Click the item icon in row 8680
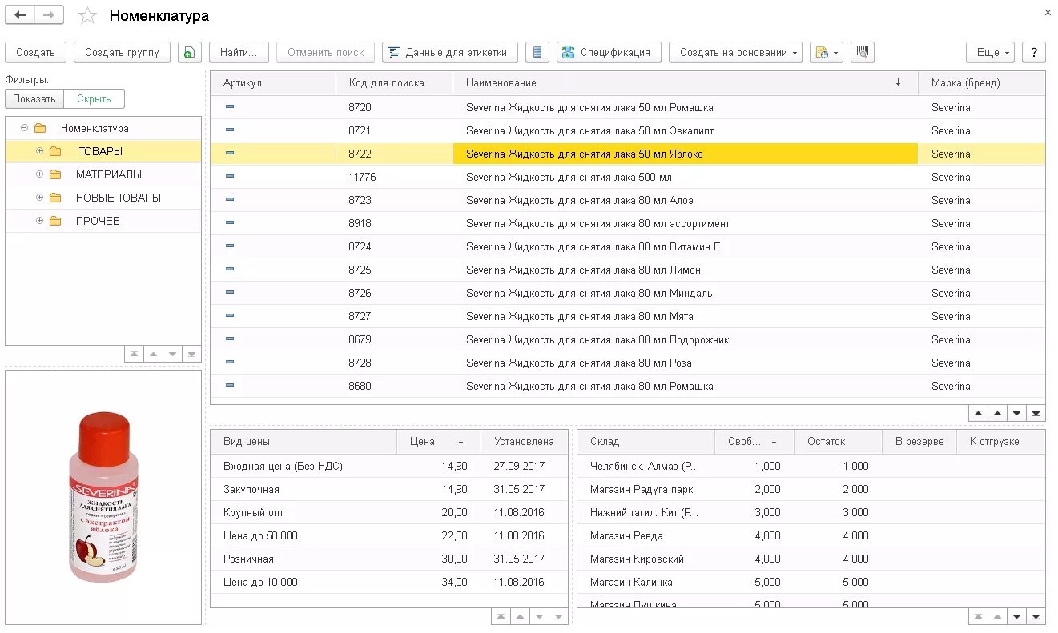 tap(230, 386)
